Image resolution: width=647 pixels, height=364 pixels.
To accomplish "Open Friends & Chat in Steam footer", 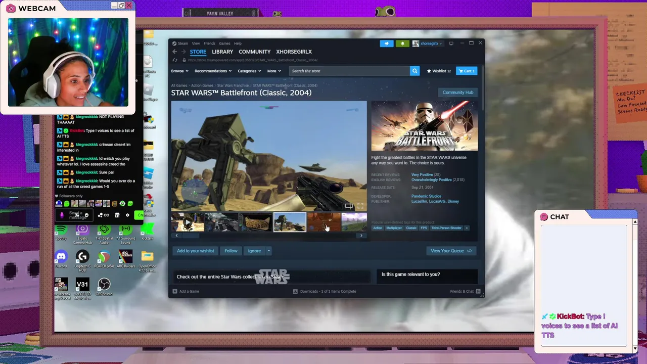I will pyautogui.click(x=465, y=291).
